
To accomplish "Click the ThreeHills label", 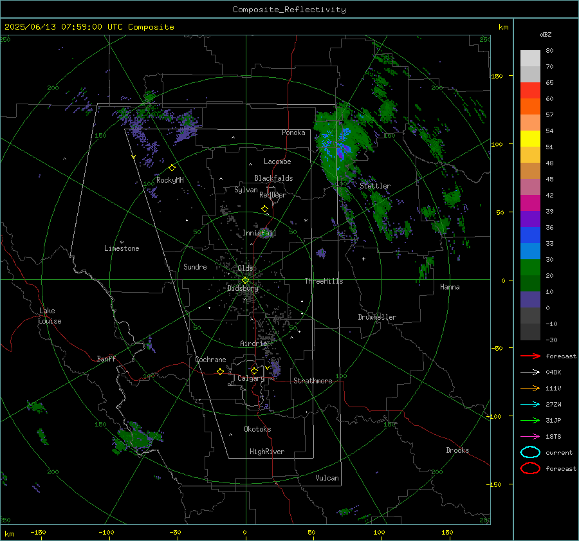I will click(x=324, y=281).
